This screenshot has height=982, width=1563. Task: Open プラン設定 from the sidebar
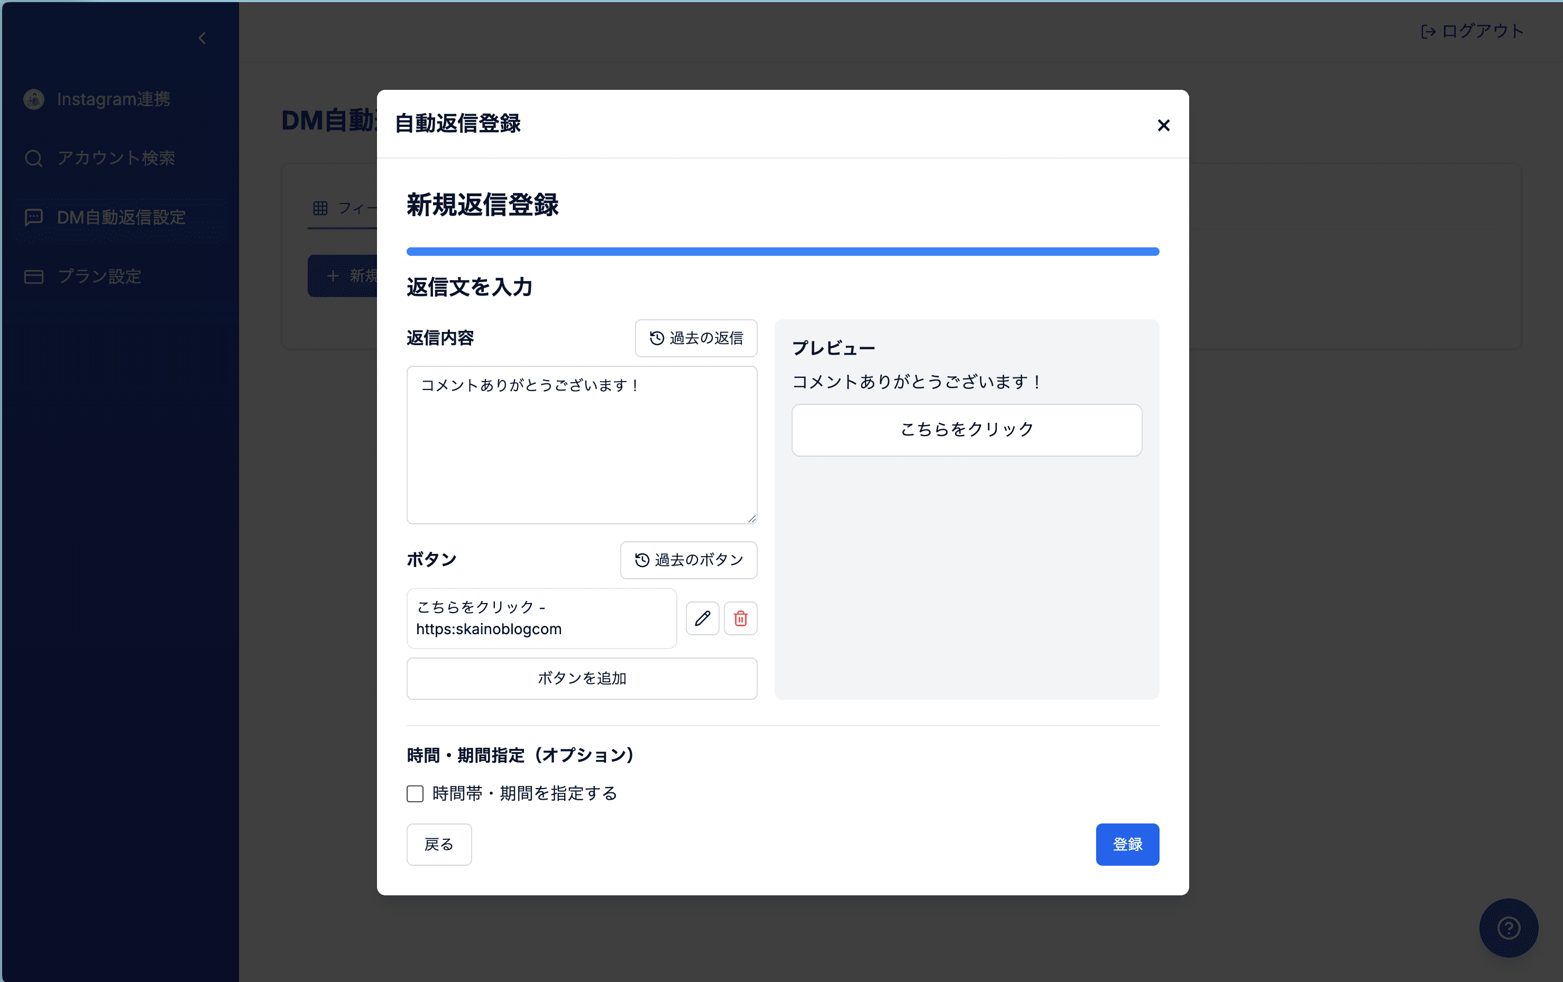click(98, 276)
